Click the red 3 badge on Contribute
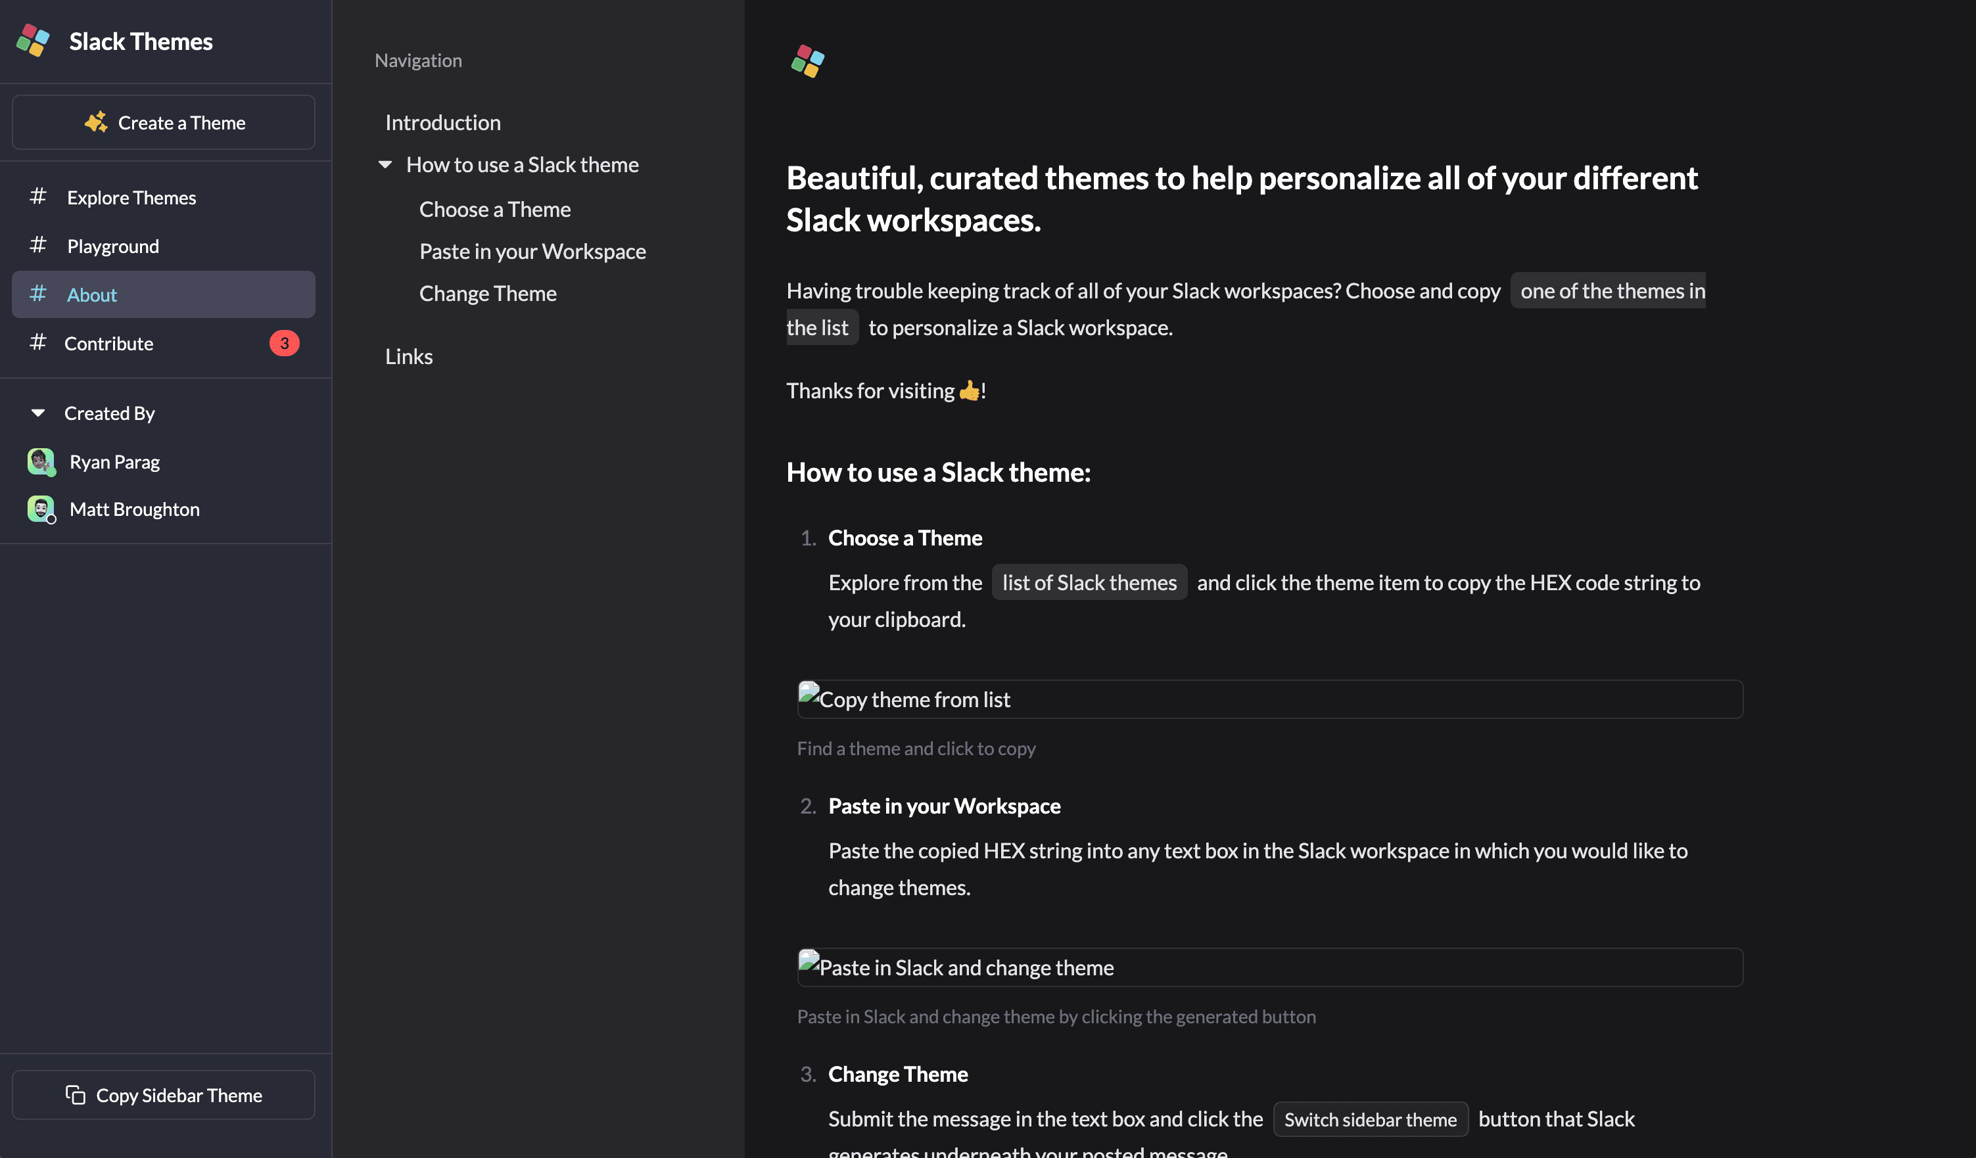 click(x=285, y=342)
